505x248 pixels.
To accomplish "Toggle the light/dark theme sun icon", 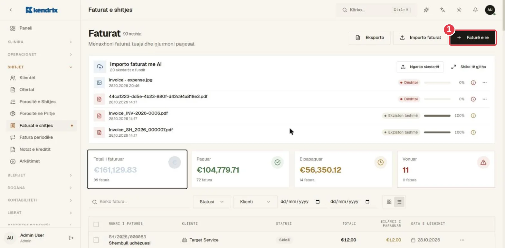I will click(459, 10).
